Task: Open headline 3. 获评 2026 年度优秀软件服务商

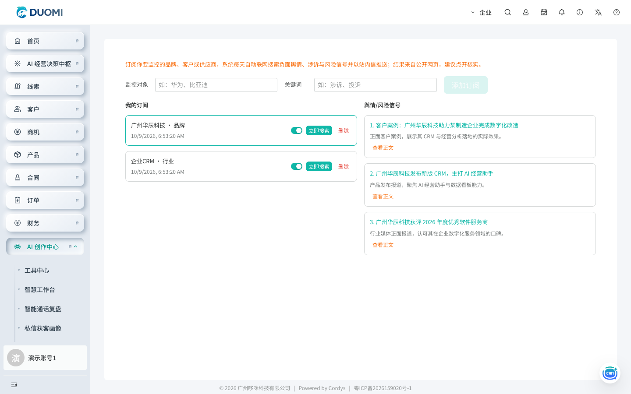Action: 429,222
